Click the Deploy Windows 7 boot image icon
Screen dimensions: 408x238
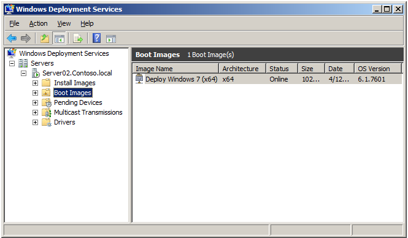click(139, 79)
